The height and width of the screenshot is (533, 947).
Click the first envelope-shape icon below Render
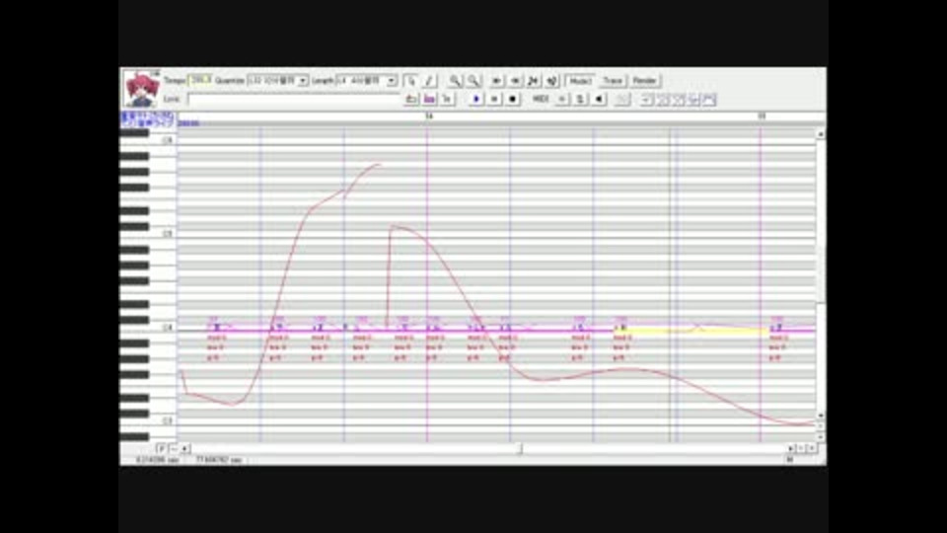(x=647, y=99)
